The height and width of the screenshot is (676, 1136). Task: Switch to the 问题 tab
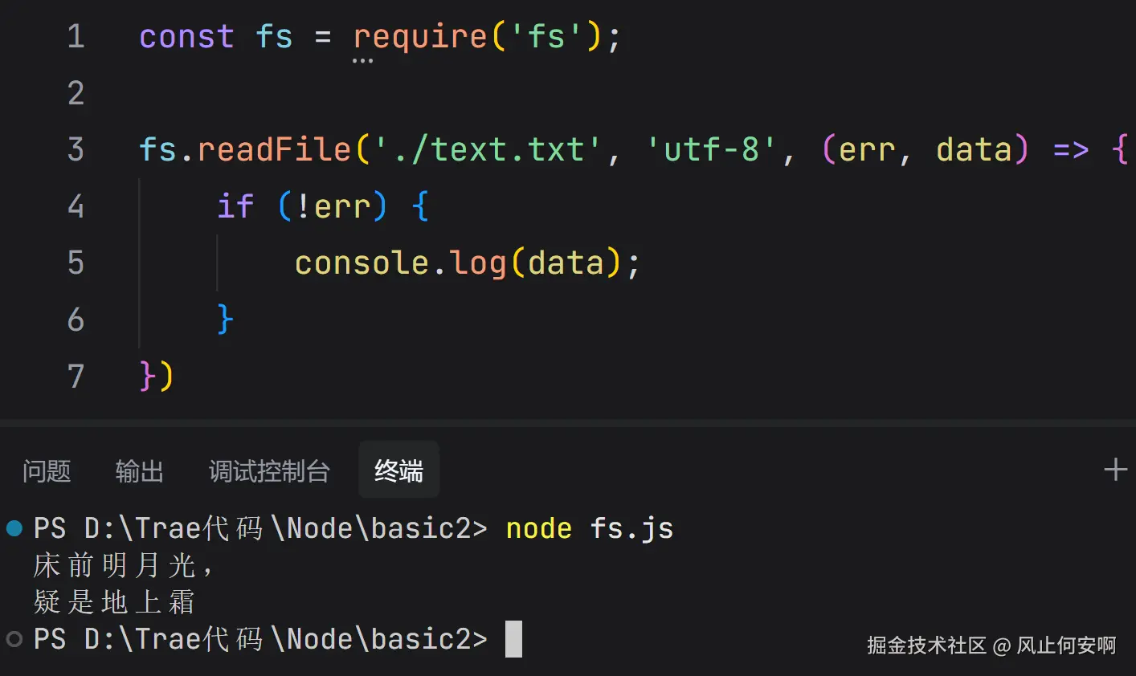47,470
